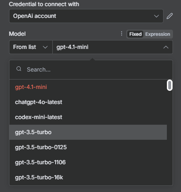The height and width of the screenshot is (192, 181).
Task: Select gpt-3.5-turbo-16k model option
Action: pos(88,177)
